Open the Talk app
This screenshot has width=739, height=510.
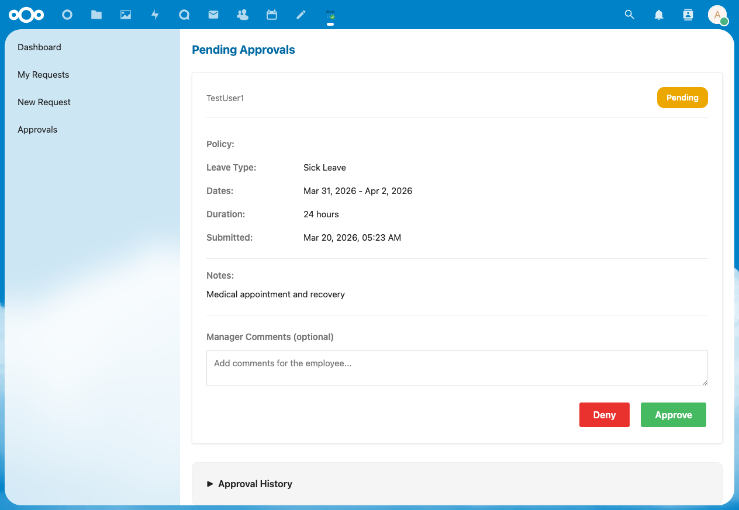(x=184, y=15)
